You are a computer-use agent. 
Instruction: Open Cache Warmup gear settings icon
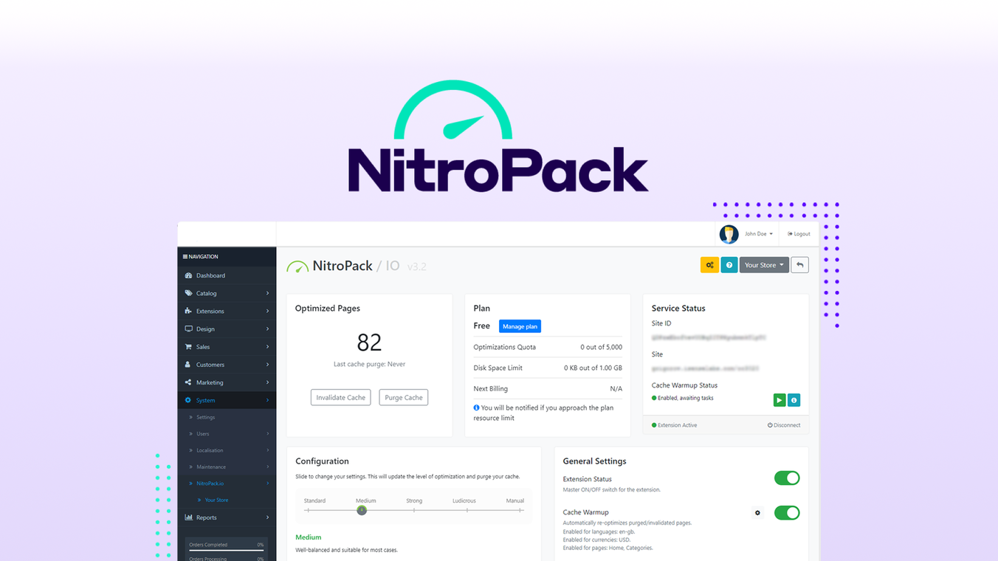tap(757, 512)
